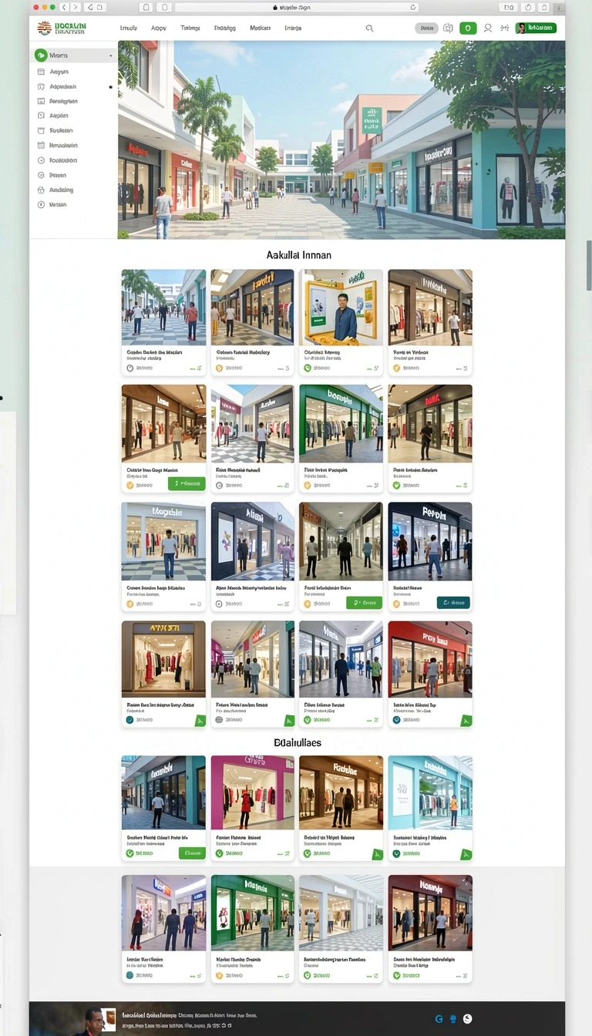592x1036 pixels.
Task: Open the card with palm trees and checkered plaza
Action: 163,322
